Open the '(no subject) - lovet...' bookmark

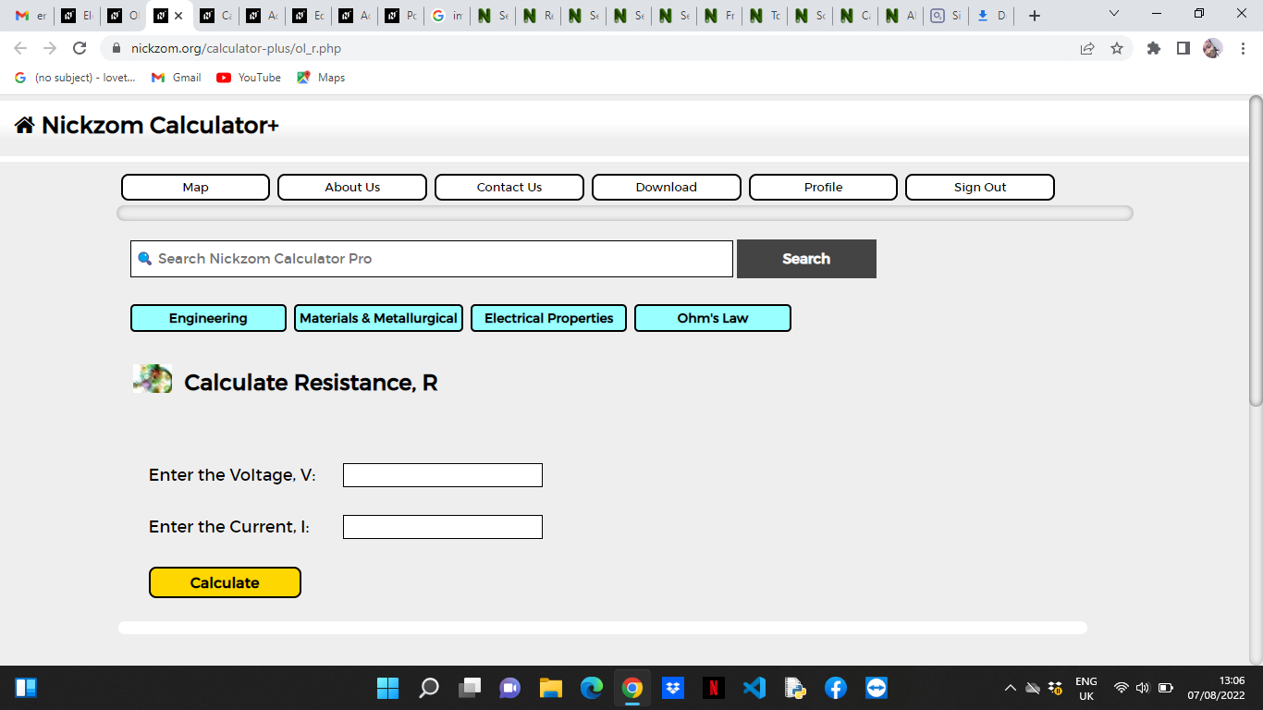[x=76, y=78]
